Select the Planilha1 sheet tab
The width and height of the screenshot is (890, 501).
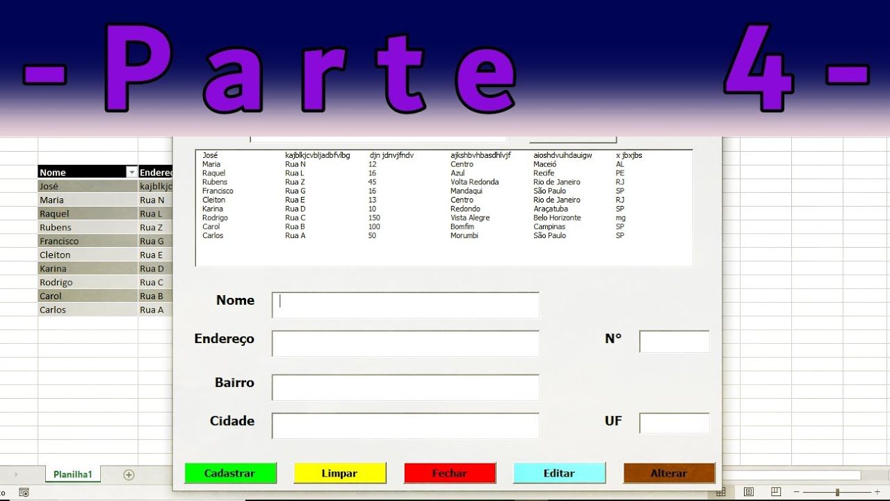coord(73,475)
